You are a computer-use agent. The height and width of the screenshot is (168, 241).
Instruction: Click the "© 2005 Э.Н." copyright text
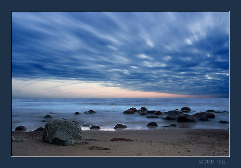(213, 162)
